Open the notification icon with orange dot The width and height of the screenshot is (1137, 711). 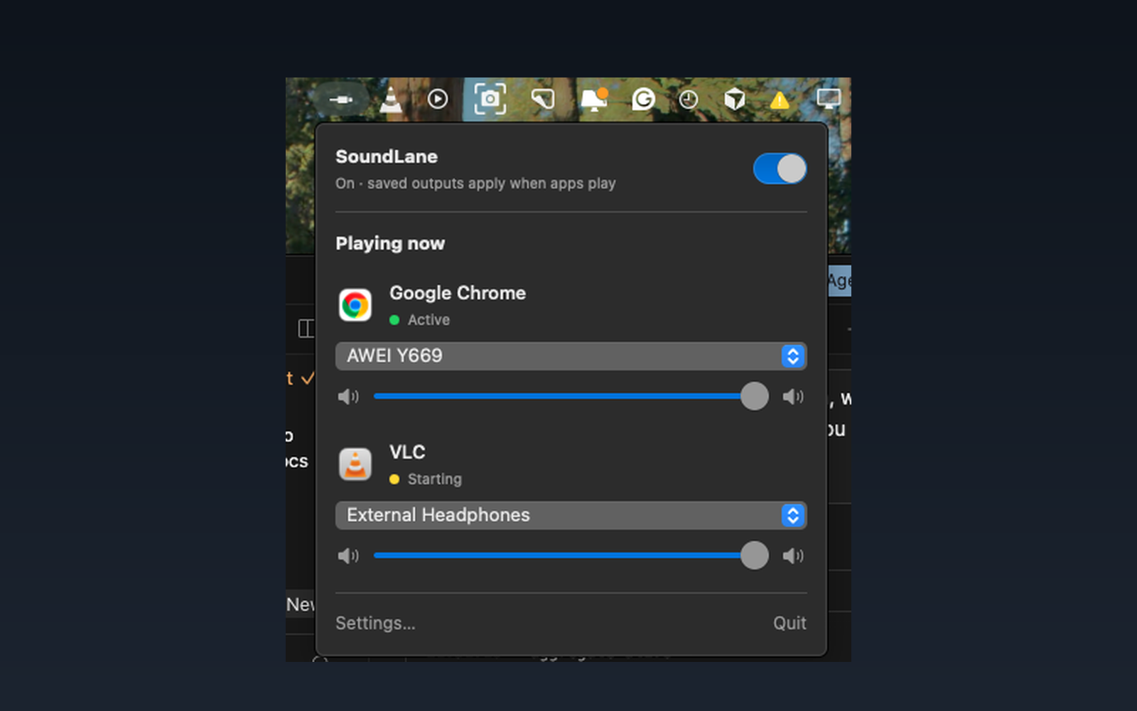pyautogui.click(x=594, y=99)
